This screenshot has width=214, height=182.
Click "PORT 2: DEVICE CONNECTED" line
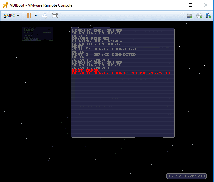coord(104,55)
